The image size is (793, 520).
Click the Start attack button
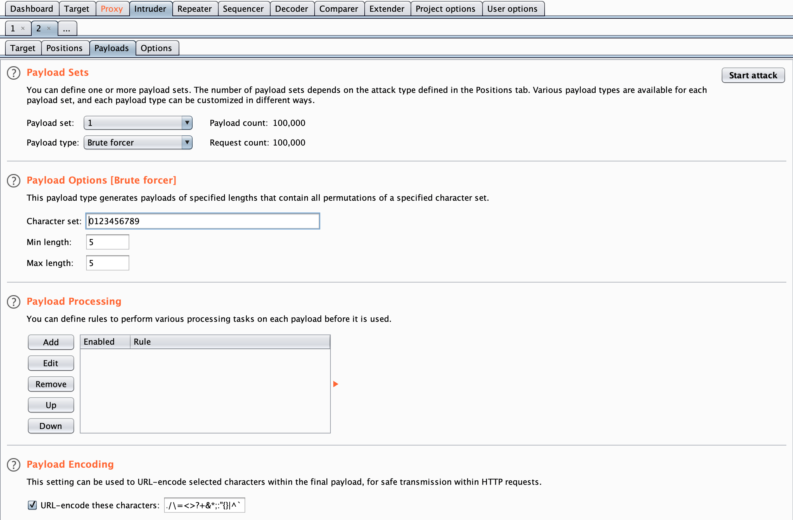[753, 75]
